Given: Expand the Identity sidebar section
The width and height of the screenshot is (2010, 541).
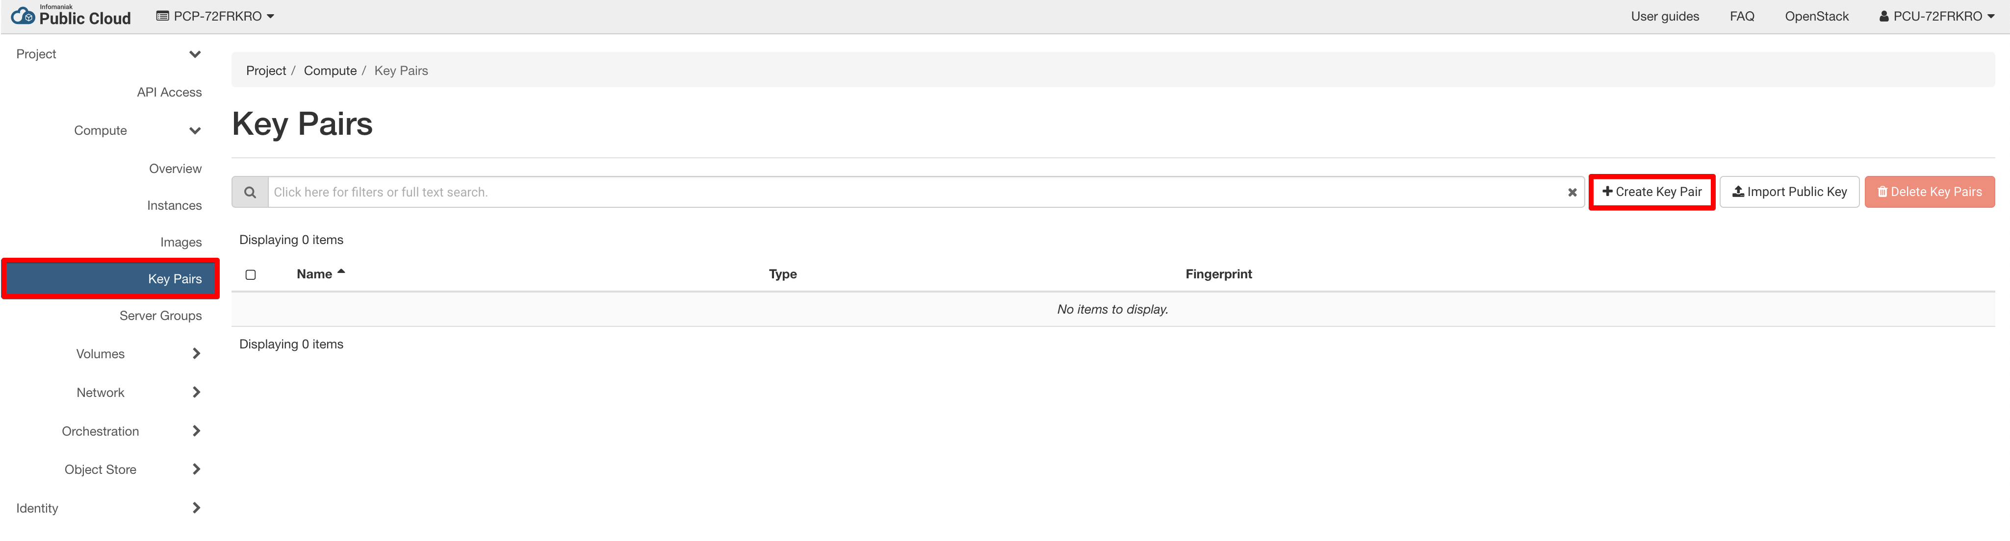Looking at the screenshot, I should coord(109,508).
